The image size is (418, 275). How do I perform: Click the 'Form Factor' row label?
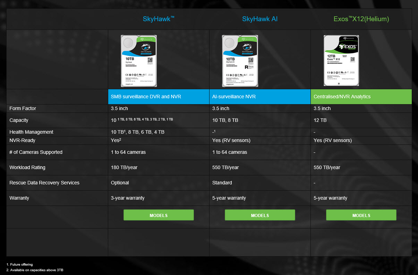[23, 108]
